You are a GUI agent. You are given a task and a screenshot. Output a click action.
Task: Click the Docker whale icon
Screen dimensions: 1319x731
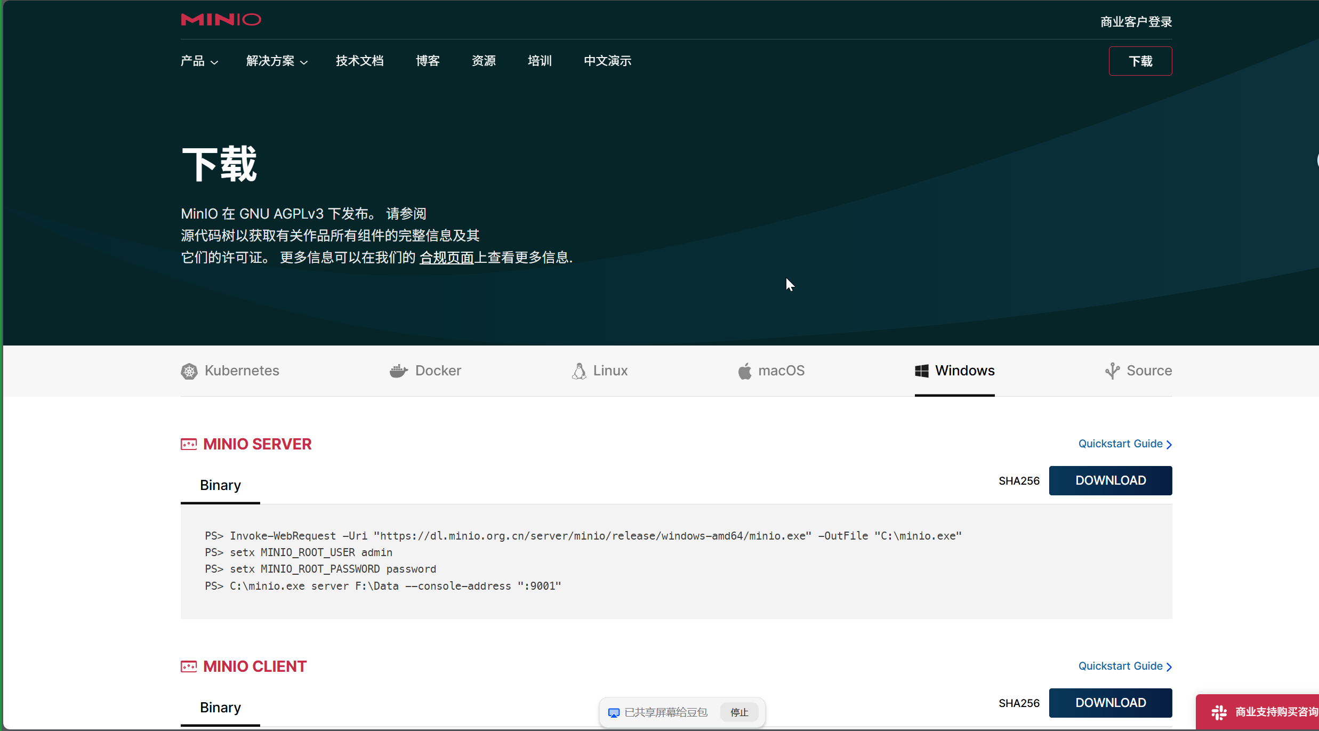[399, 371]
